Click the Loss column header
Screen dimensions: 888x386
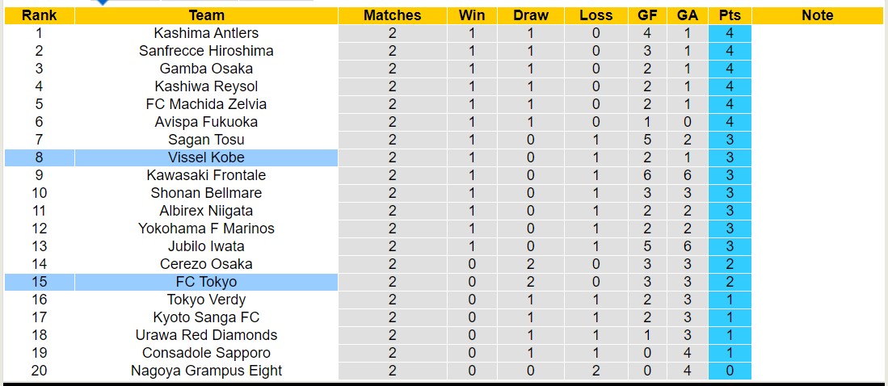tap(596, 15)
